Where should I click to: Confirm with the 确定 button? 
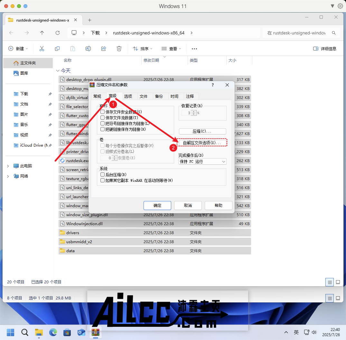157,206
